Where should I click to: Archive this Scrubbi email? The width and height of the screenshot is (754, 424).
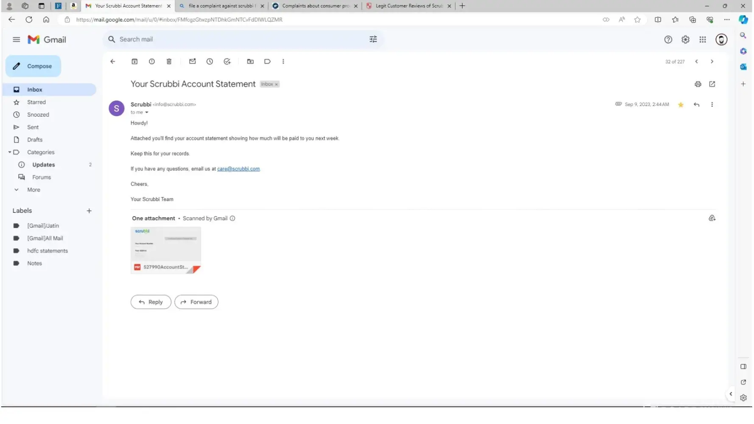134,61
